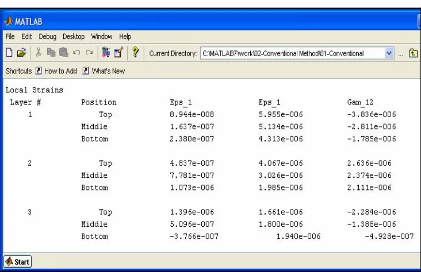Click the Redo arrow icon
Viewport: 421px width, 272px height.
(x=89, y=52)
